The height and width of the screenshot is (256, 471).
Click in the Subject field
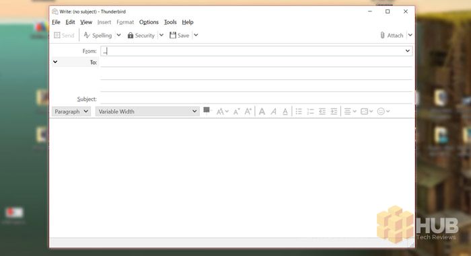pos(256,99)
